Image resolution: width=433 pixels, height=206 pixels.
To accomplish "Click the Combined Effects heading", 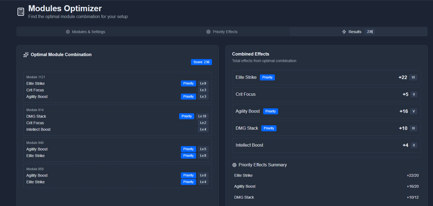I will pyautogui.click(x=251, y=54).
